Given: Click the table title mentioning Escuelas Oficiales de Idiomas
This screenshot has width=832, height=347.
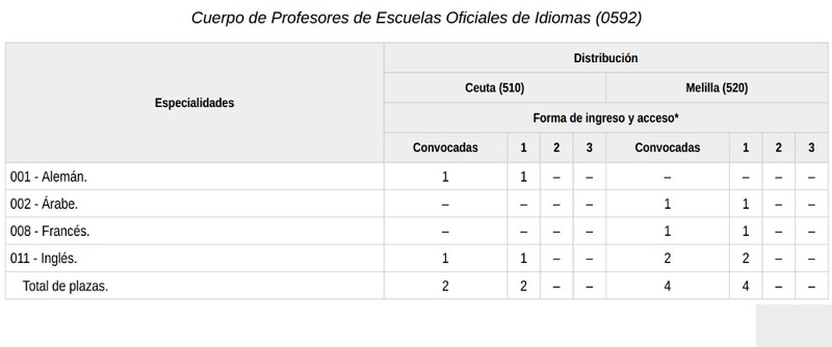Looking at the screenshot, I should tap(416, 18).
